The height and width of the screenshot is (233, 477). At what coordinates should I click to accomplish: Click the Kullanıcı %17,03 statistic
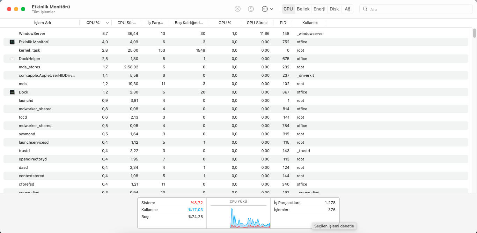point(172,210)
